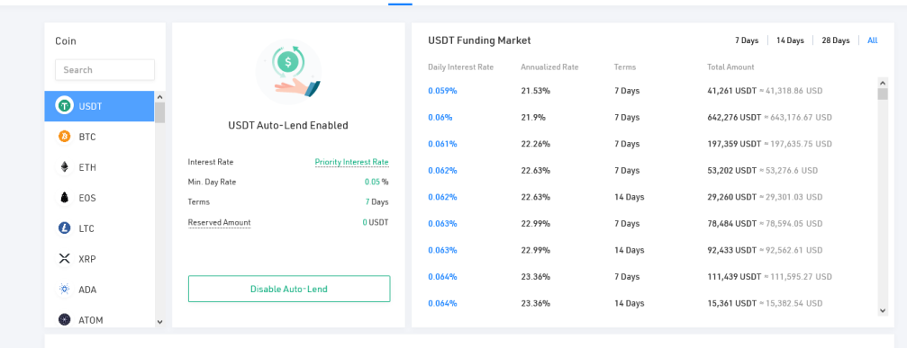Screen dimensions: 907x348
Task: Click the Priority Interest Rate link
Action: pyautogui.click(x=351, y=162)
